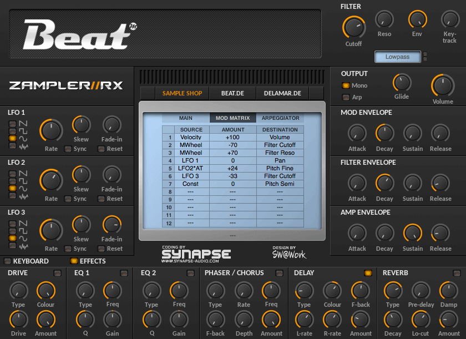Open the BEAT.DE link
Screen dimensions: 466x339
pyautogui.click(x=232, y=93)
